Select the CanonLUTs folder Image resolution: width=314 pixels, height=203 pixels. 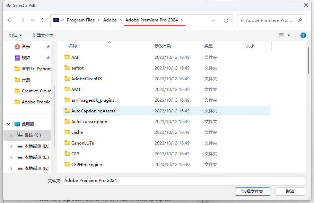point(167,143)
